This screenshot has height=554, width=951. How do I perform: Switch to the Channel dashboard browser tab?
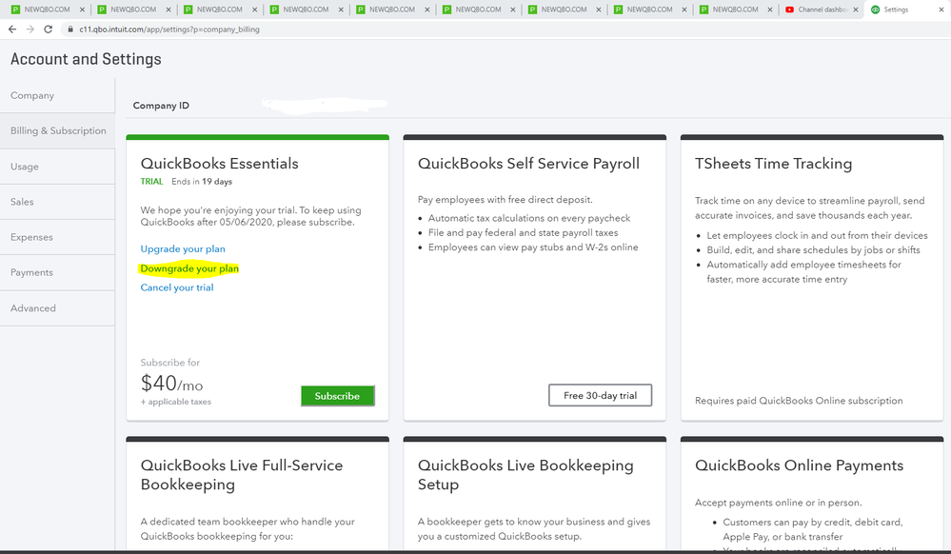pyautogui.click(x=822, y=10)
